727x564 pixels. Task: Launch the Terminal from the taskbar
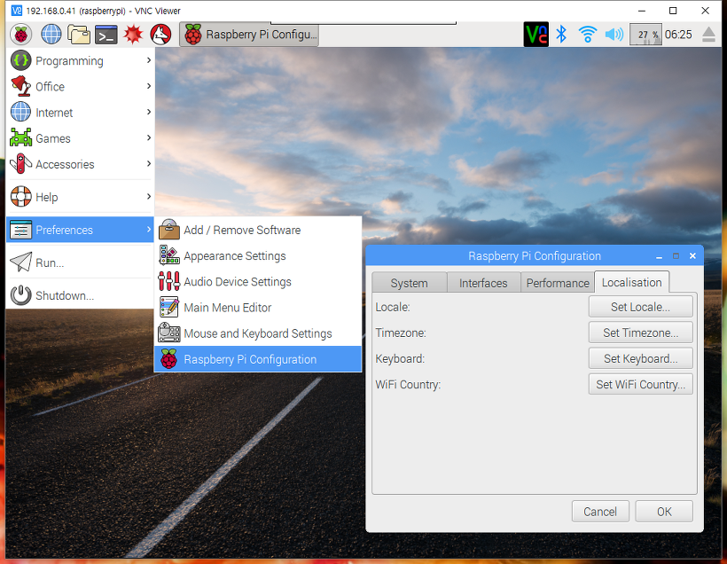106,35
